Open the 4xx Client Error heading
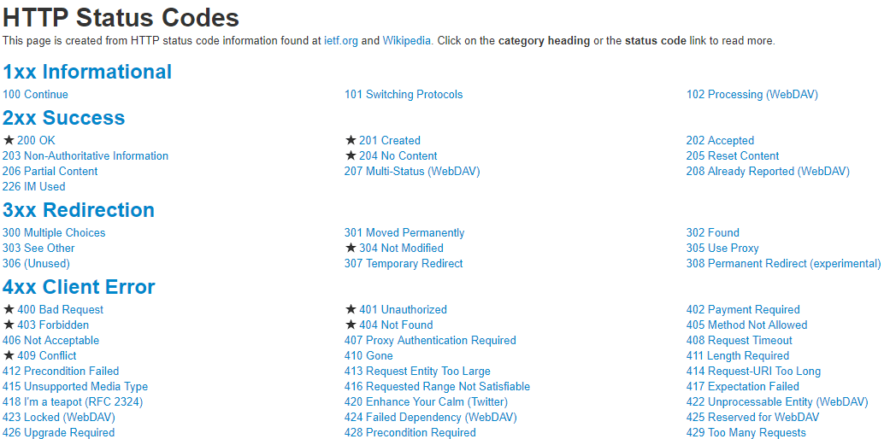The image size is (890, 439). [x=79, y=287]
